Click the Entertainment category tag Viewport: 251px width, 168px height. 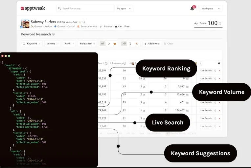(x=87, y=27)
